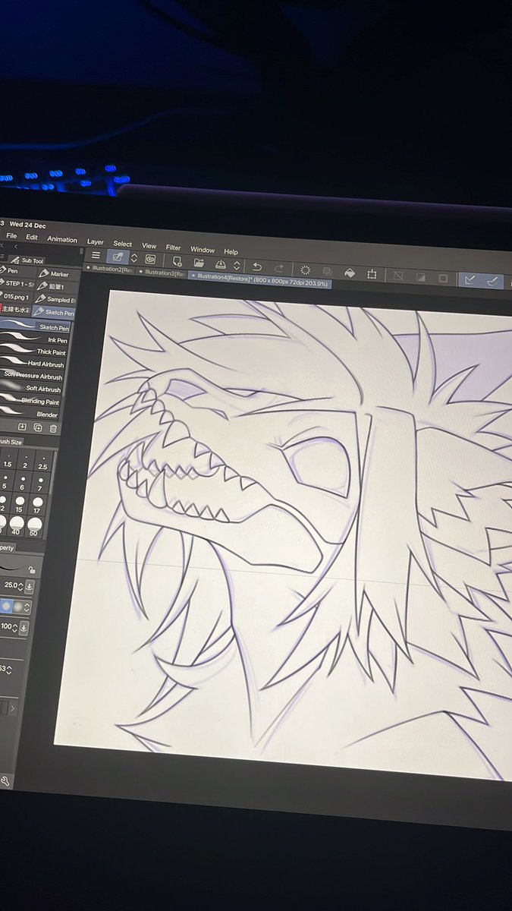
Task: Open the Edit menu
Action: (x=32, y=238)
